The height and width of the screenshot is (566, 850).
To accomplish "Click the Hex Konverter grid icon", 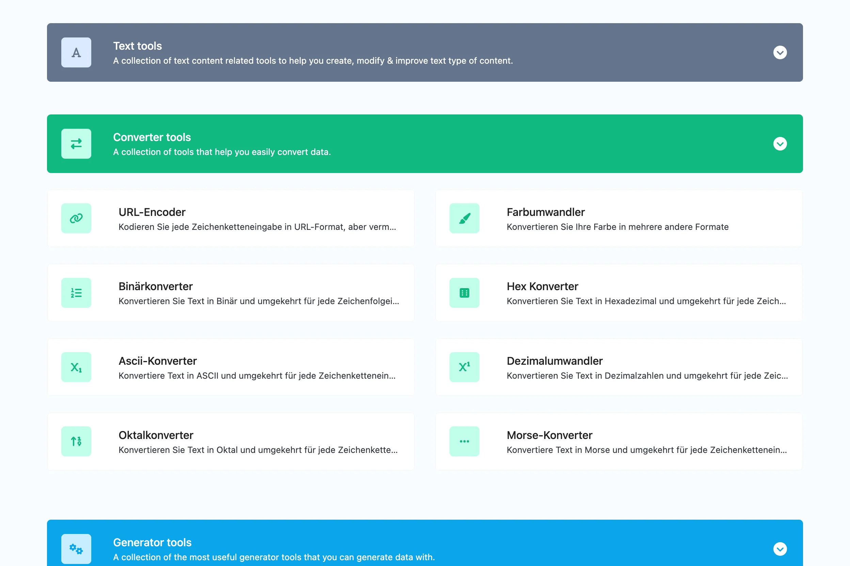I will [464, 293].
